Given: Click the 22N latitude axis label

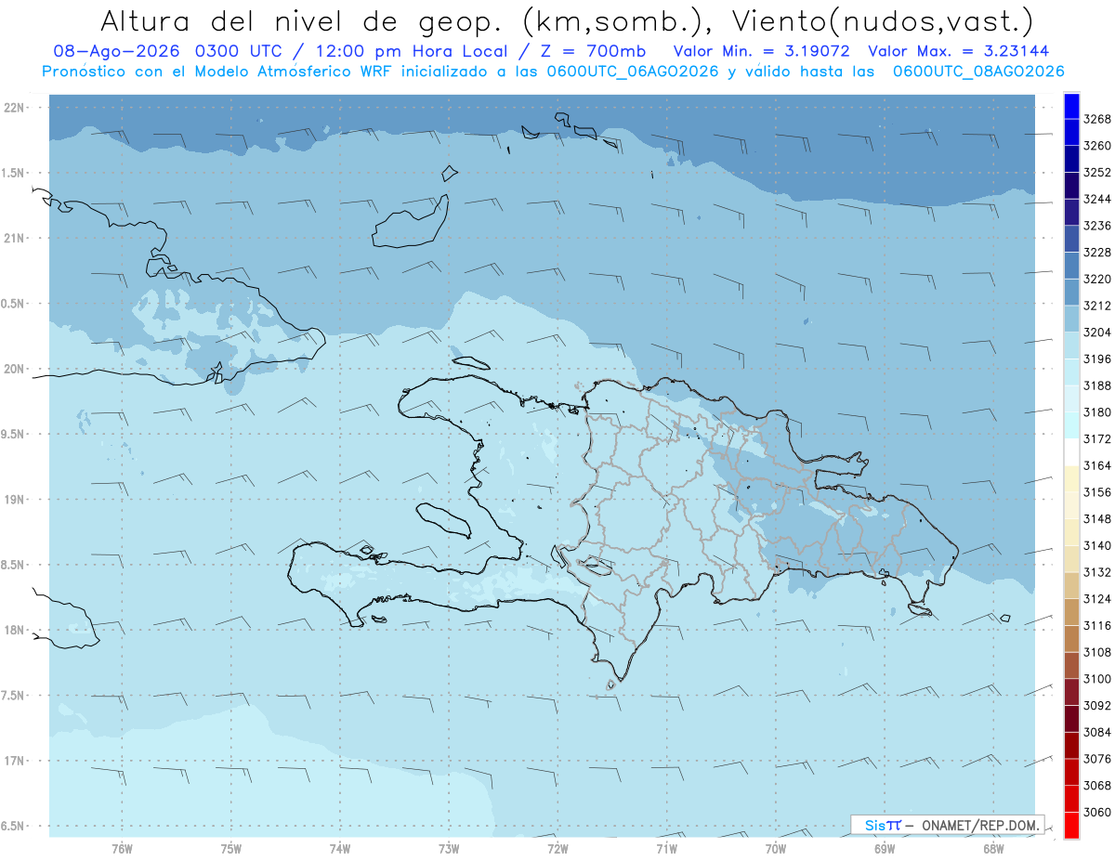Looking at the screenshot, I should pos(14,107).
